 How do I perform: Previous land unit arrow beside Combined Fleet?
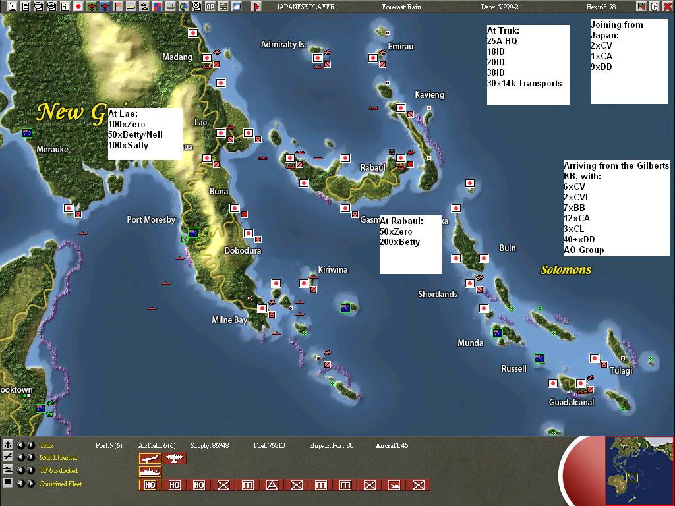(20, 483)
